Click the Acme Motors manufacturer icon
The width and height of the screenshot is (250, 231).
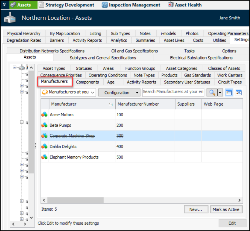coord(45,115)
